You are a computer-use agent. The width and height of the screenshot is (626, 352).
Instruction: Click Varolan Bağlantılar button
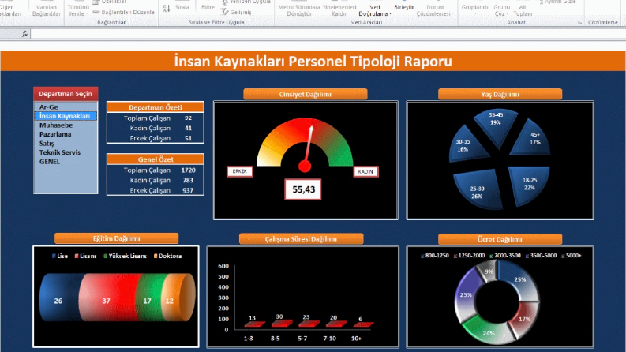47,10
